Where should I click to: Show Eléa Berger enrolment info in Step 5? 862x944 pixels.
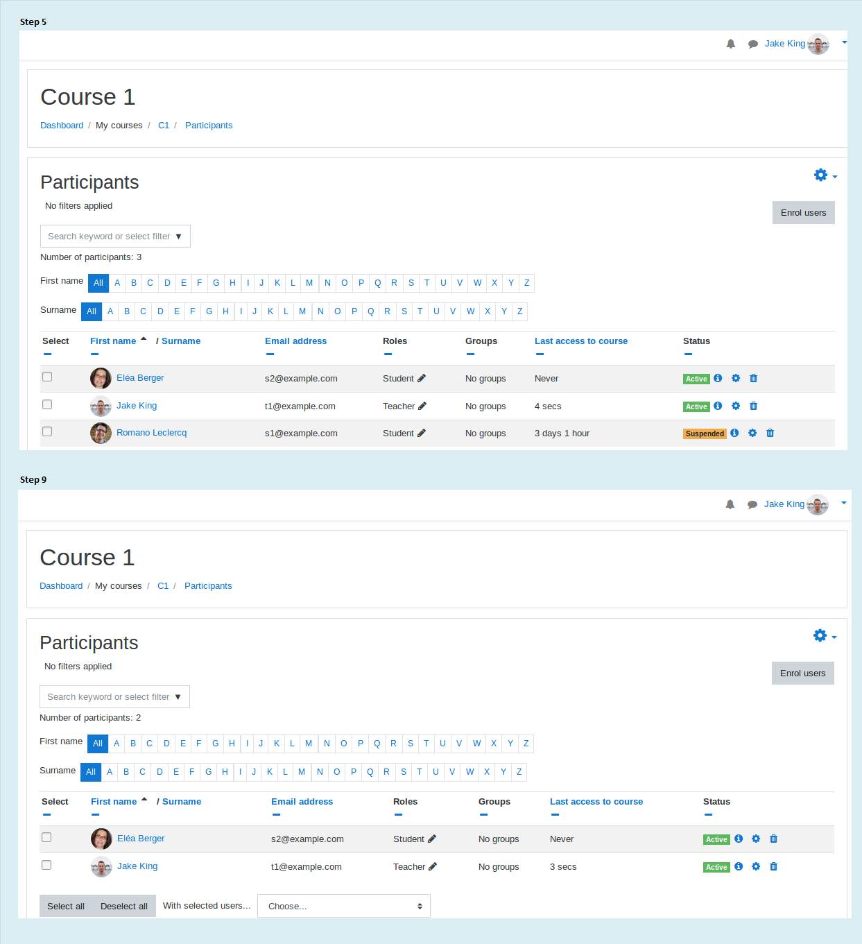coord(718,378)
